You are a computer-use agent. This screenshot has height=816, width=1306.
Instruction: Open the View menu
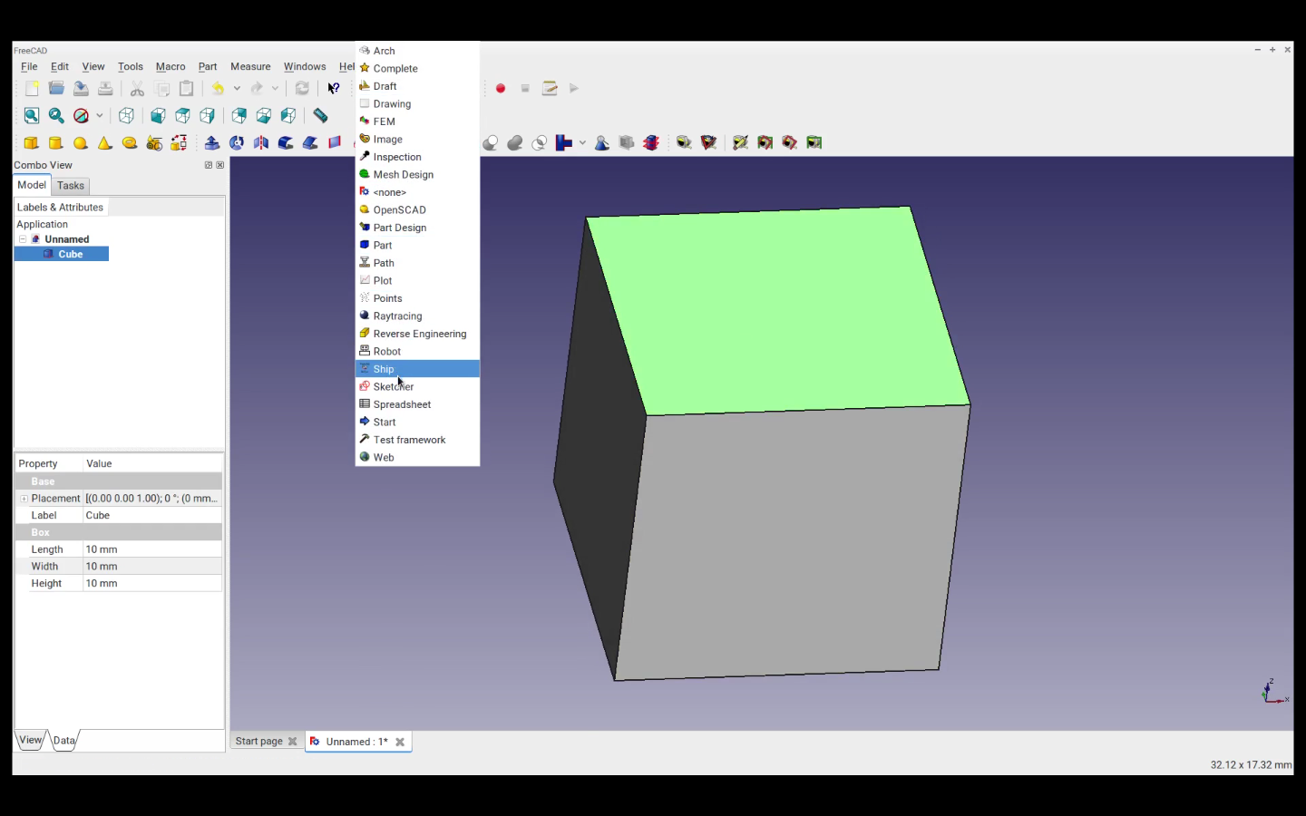coord(93,67)
